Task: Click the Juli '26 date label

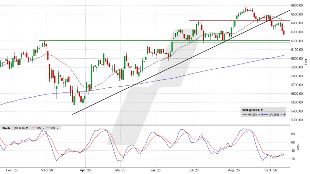Action: [194, 170]
